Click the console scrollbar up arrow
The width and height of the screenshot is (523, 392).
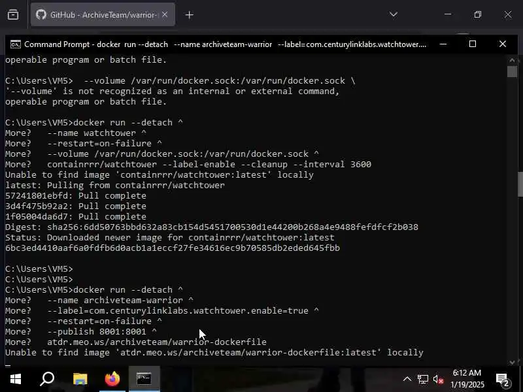point(512,60)
